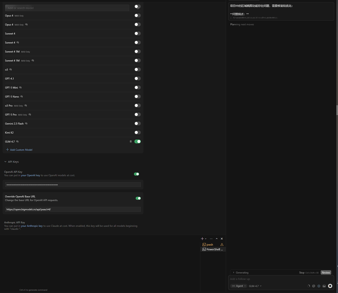Select the PowerShell terminal tab

[x=213, y=249]
